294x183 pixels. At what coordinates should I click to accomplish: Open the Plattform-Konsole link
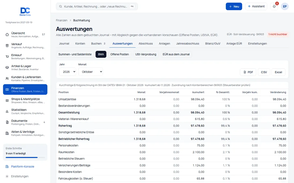tap(22, 167)
